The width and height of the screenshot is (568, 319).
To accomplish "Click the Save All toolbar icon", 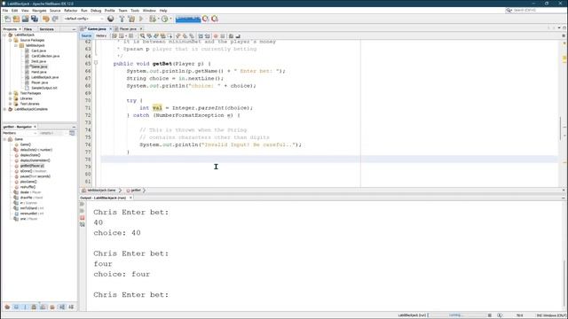I will click(x=35, y=19).
